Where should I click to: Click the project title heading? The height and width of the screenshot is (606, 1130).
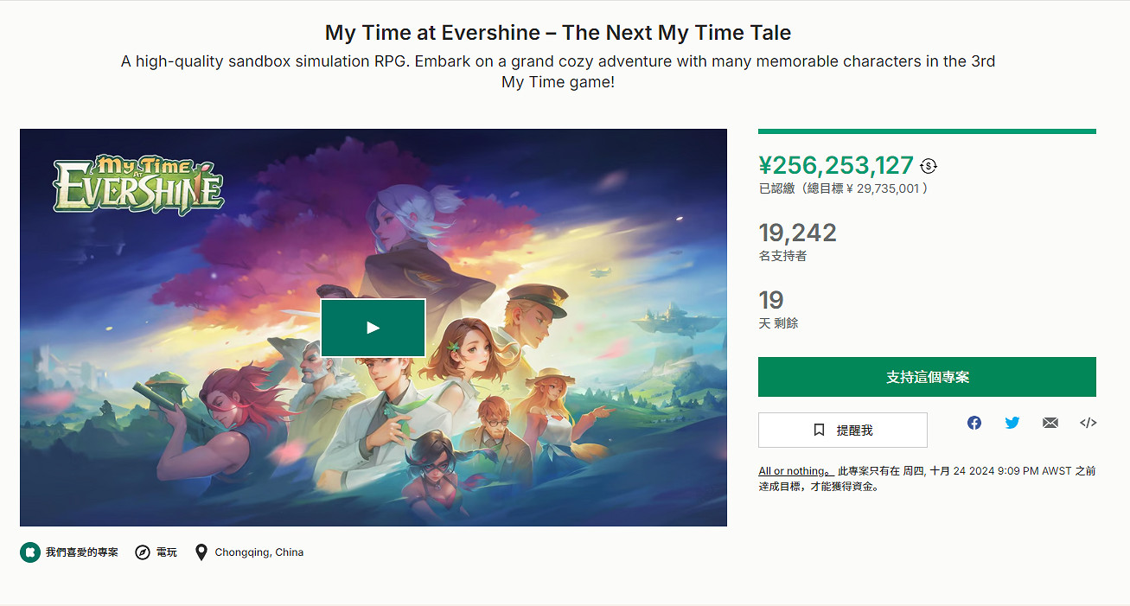[558, 33]
